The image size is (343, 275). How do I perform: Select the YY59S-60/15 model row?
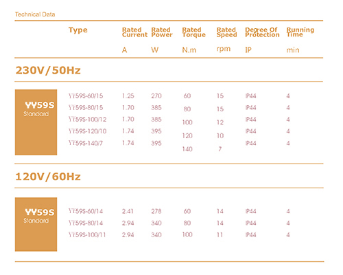point(178,96)
